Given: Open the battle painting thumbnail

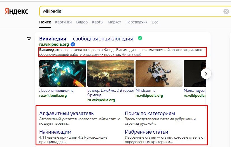Looking at the screenshot, I should pyautogui.click(x=111, y=74).
